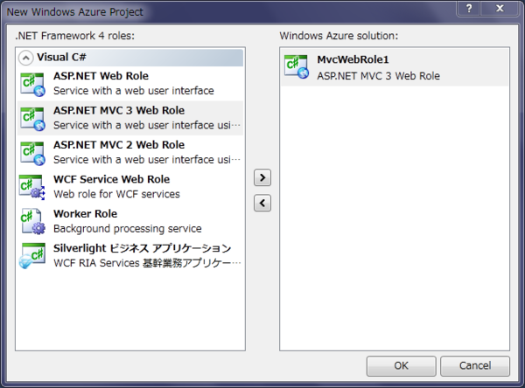The height and width of the screenshot is (388, 525).
Task: Confirm with the OK button
Action: tap(401, 365)
